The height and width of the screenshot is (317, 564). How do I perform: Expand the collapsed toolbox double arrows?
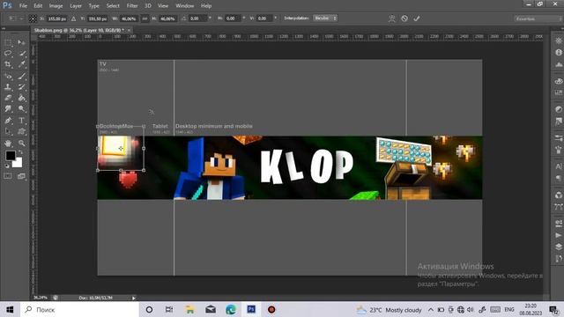coord(4,28)
